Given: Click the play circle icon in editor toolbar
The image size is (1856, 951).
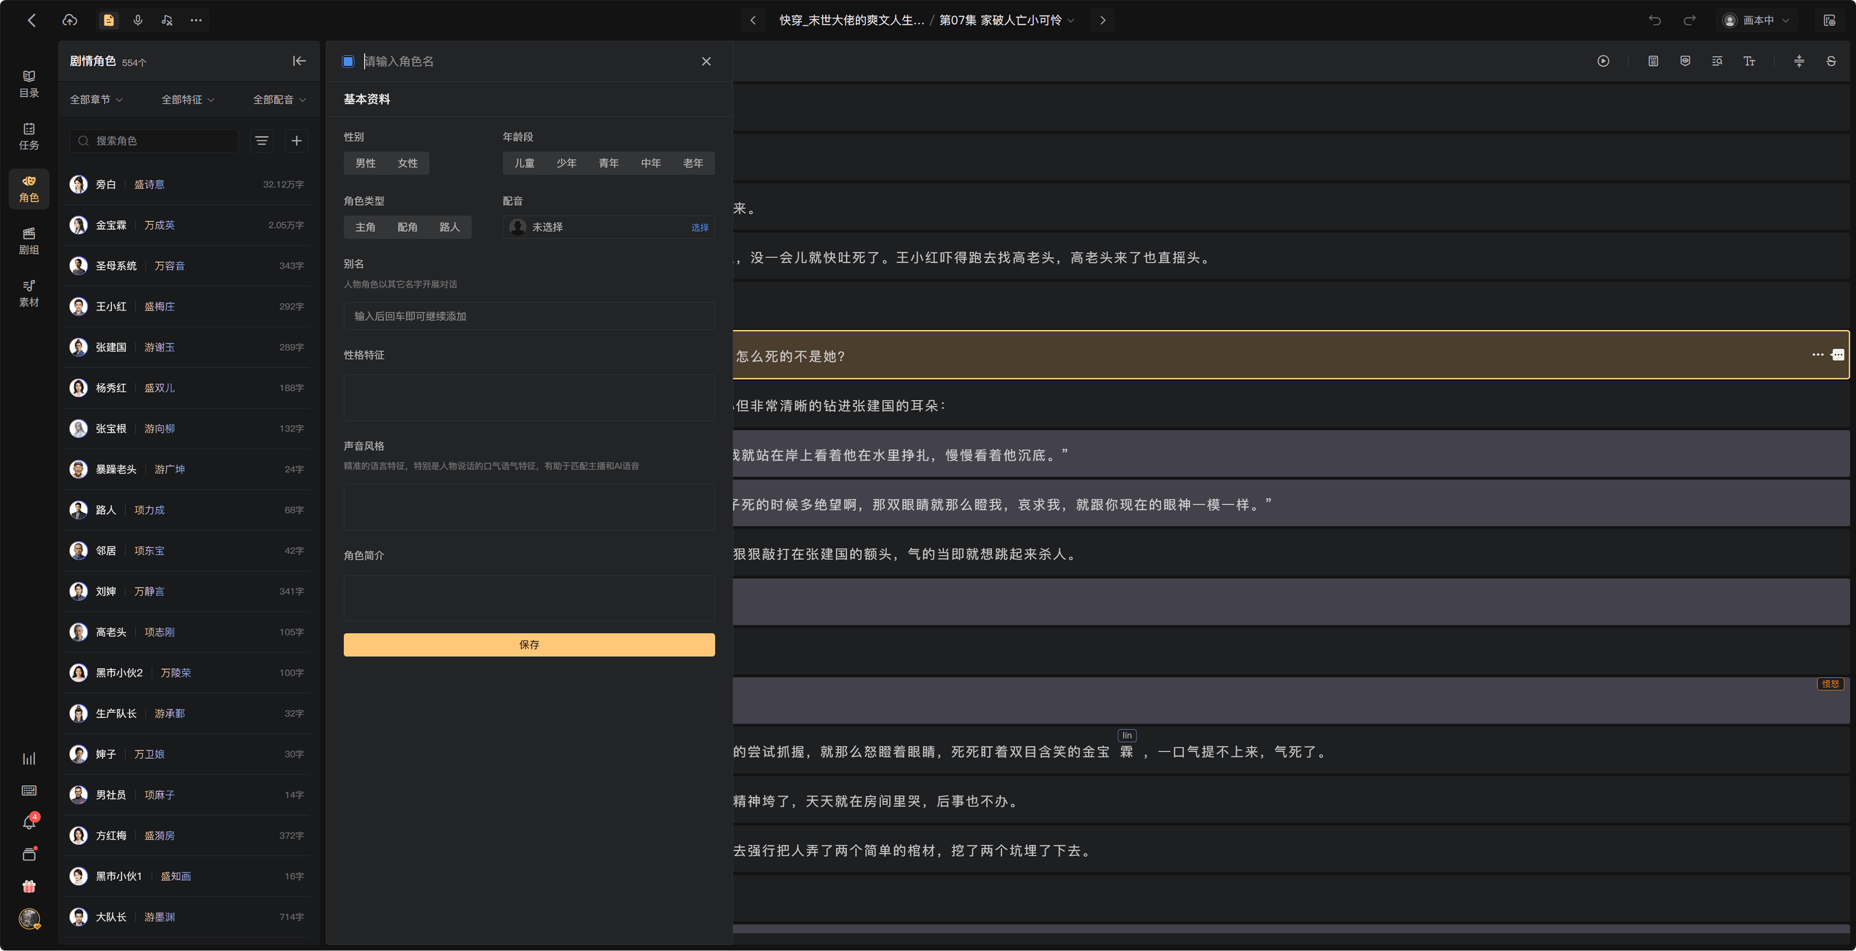Looking at the screenshot, I should pyautogui.click(x=1603, y=61).
